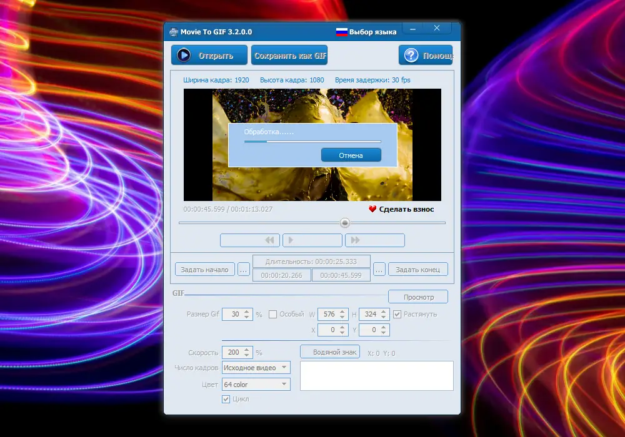
Task: Open Цвет dropdown 64 color
Action: pos(256,385)
